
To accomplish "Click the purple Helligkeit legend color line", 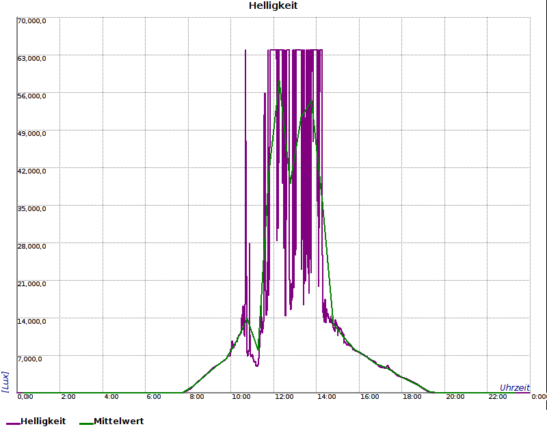I will [13, 424].
